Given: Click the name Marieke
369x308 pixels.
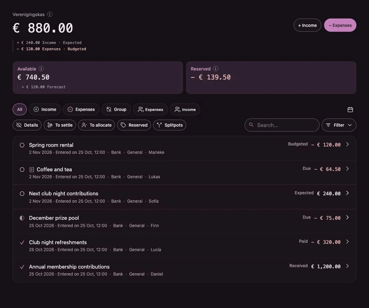Looking at the screenshot, I should [x=156, y=152].
